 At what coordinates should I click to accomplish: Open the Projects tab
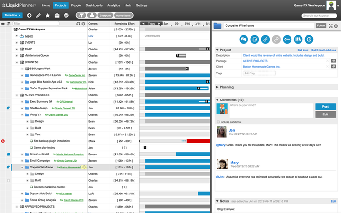pos(60,5)
